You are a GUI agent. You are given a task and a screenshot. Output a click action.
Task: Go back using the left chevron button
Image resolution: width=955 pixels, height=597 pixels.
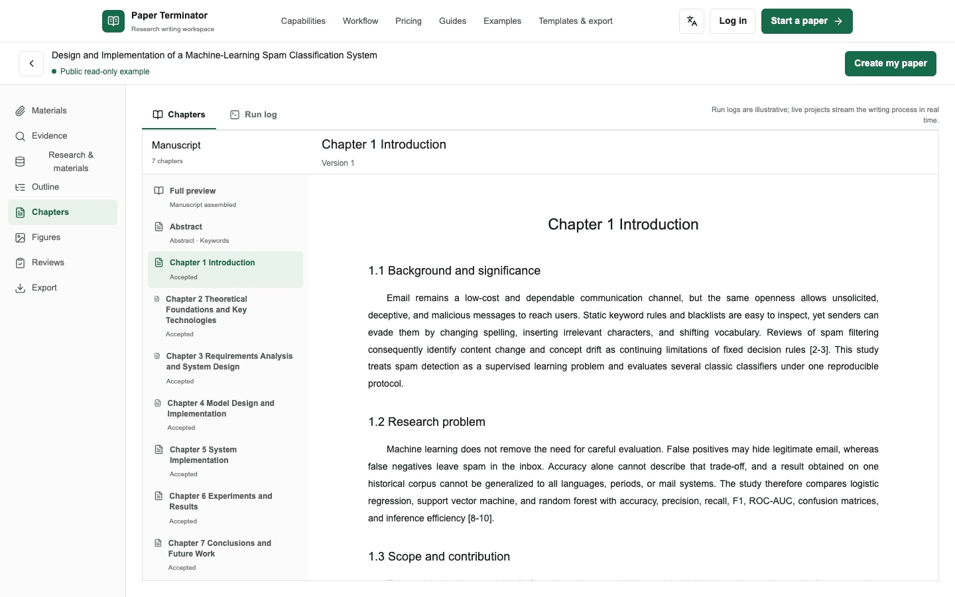click(x=31, y=64)
